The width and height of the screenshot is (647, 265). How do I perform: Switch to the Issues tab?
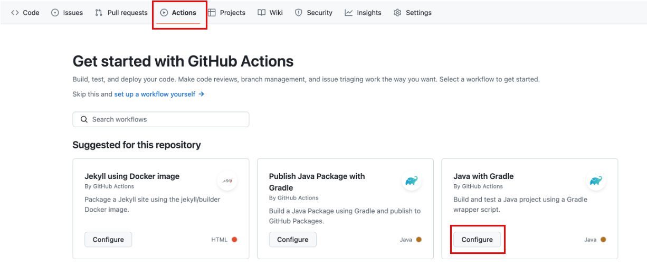(67, 13)
